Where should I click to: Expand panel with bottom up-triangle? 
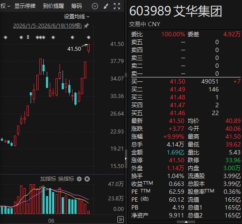(x=186, y=222)
